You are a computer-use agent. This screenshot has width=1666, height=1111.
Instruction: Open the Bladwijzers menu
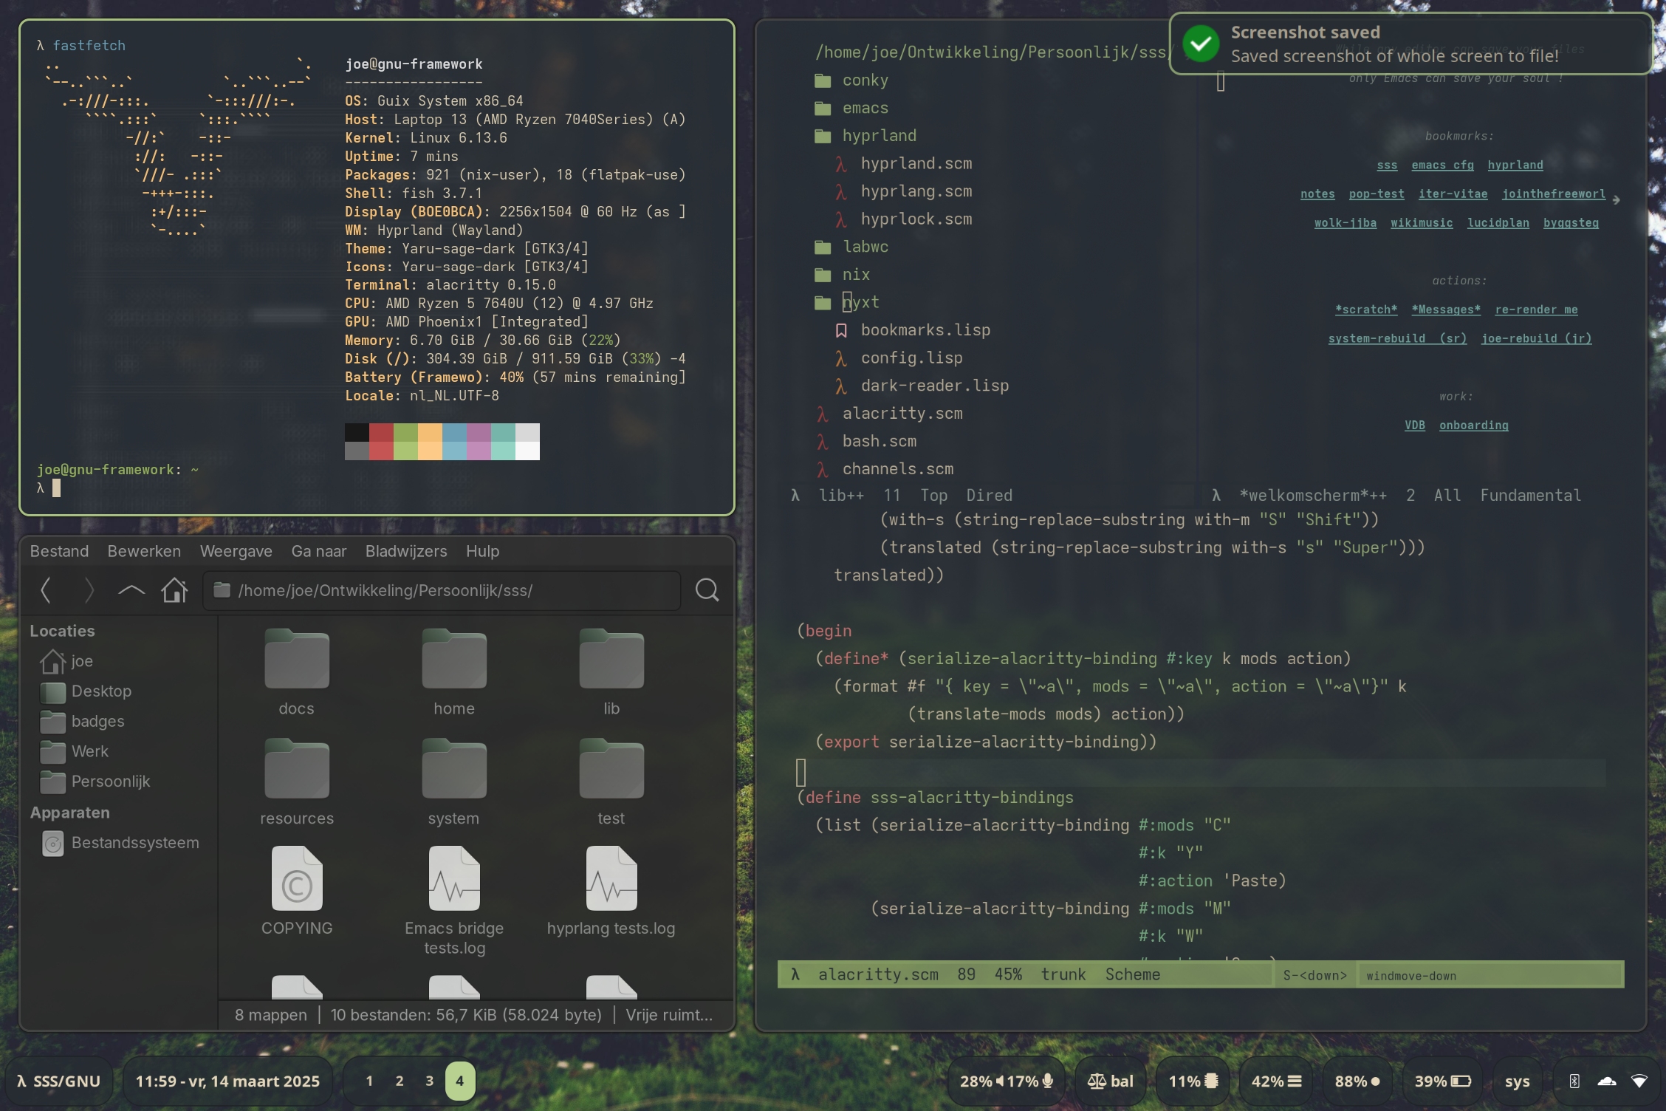[x=406, y=551]
